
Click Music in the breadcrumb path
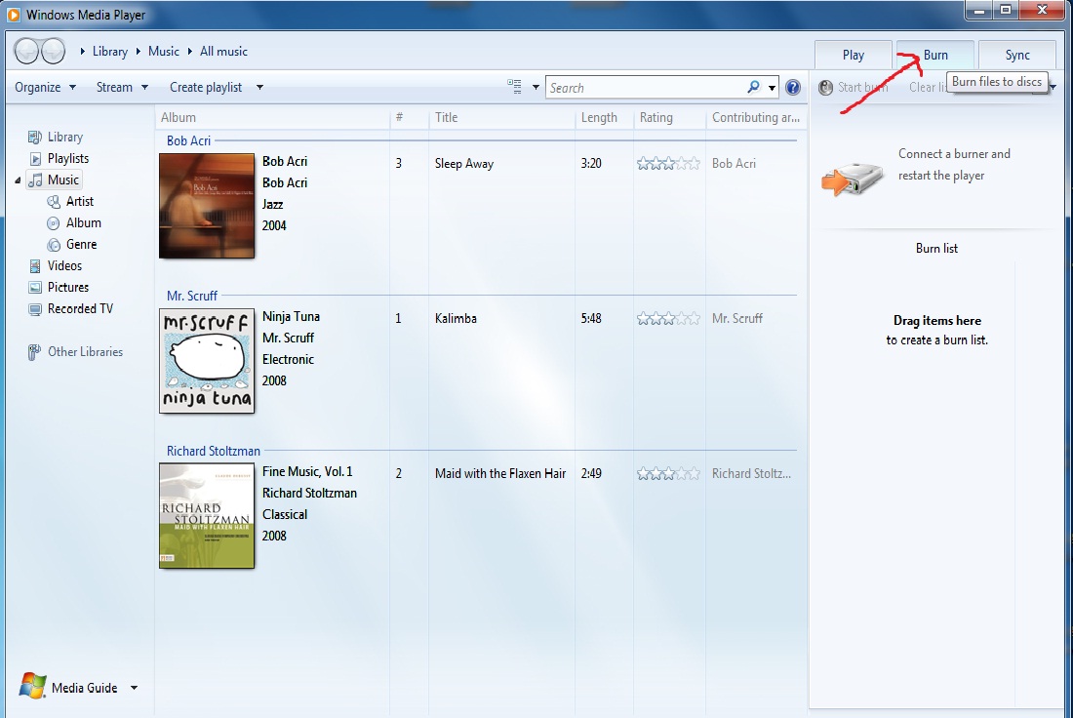[x=164, y=52]
